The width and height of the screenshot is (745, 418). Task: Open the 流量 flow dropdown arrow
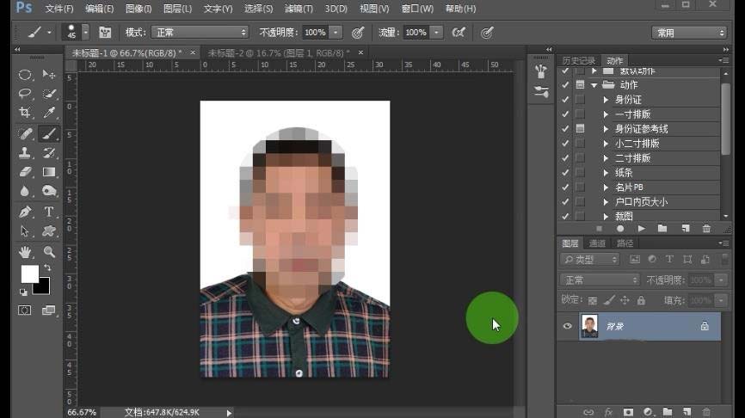pos(436,33)
